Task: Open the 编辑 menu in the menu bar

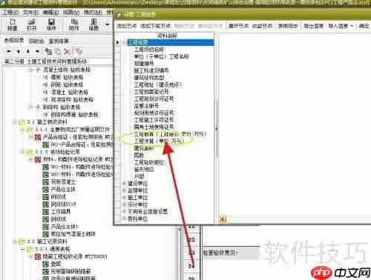Action: [x=50, y=13]
